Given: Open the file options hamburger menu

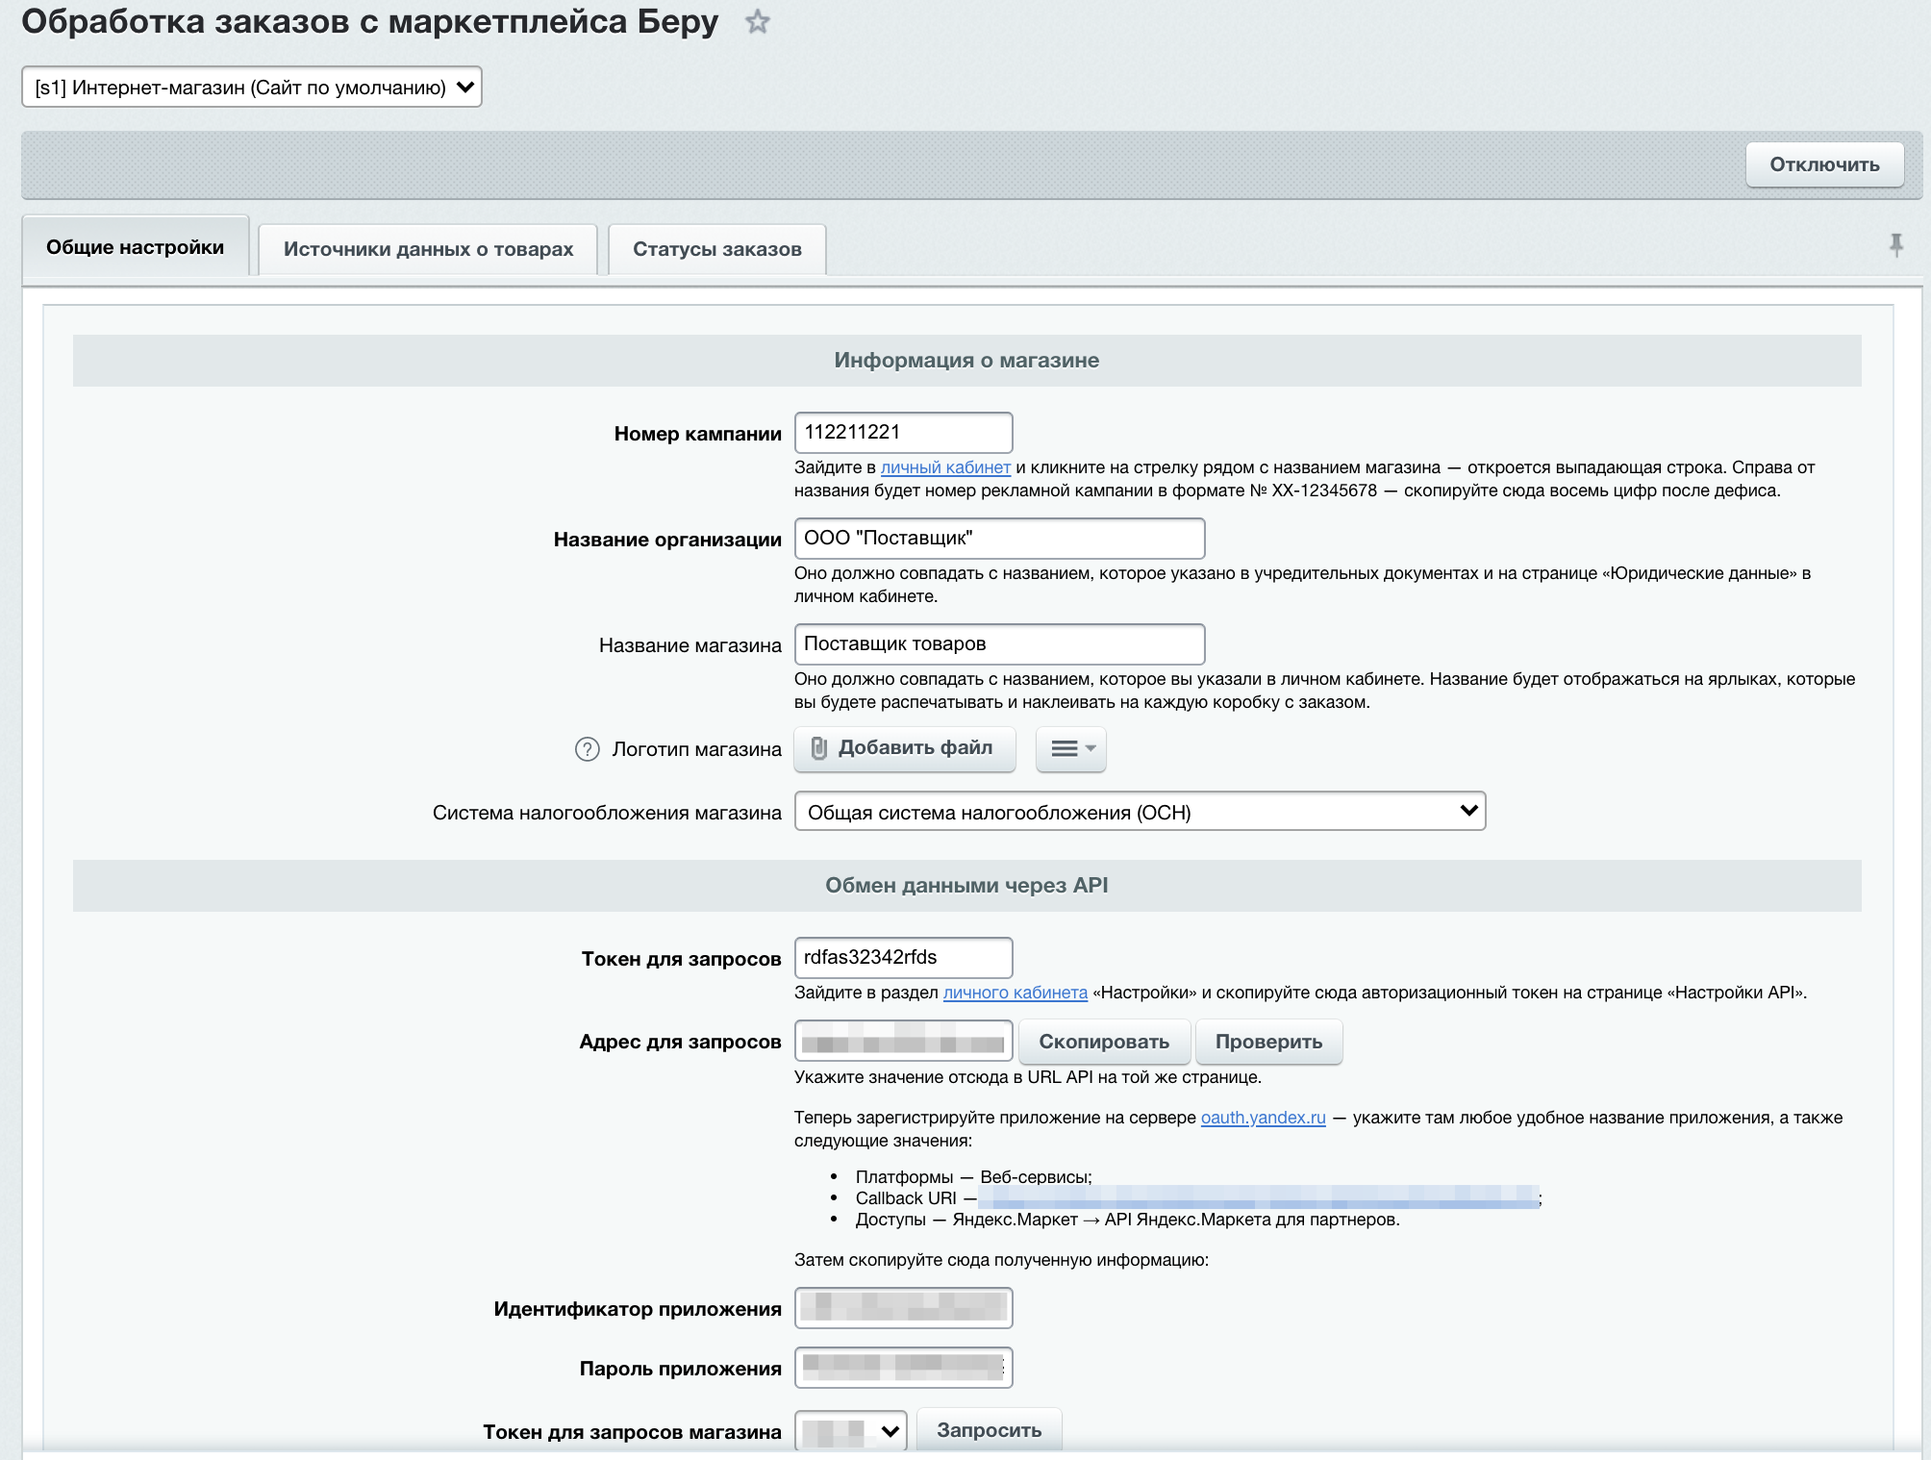Looking at the screenshot, I should pos(1071,749).
